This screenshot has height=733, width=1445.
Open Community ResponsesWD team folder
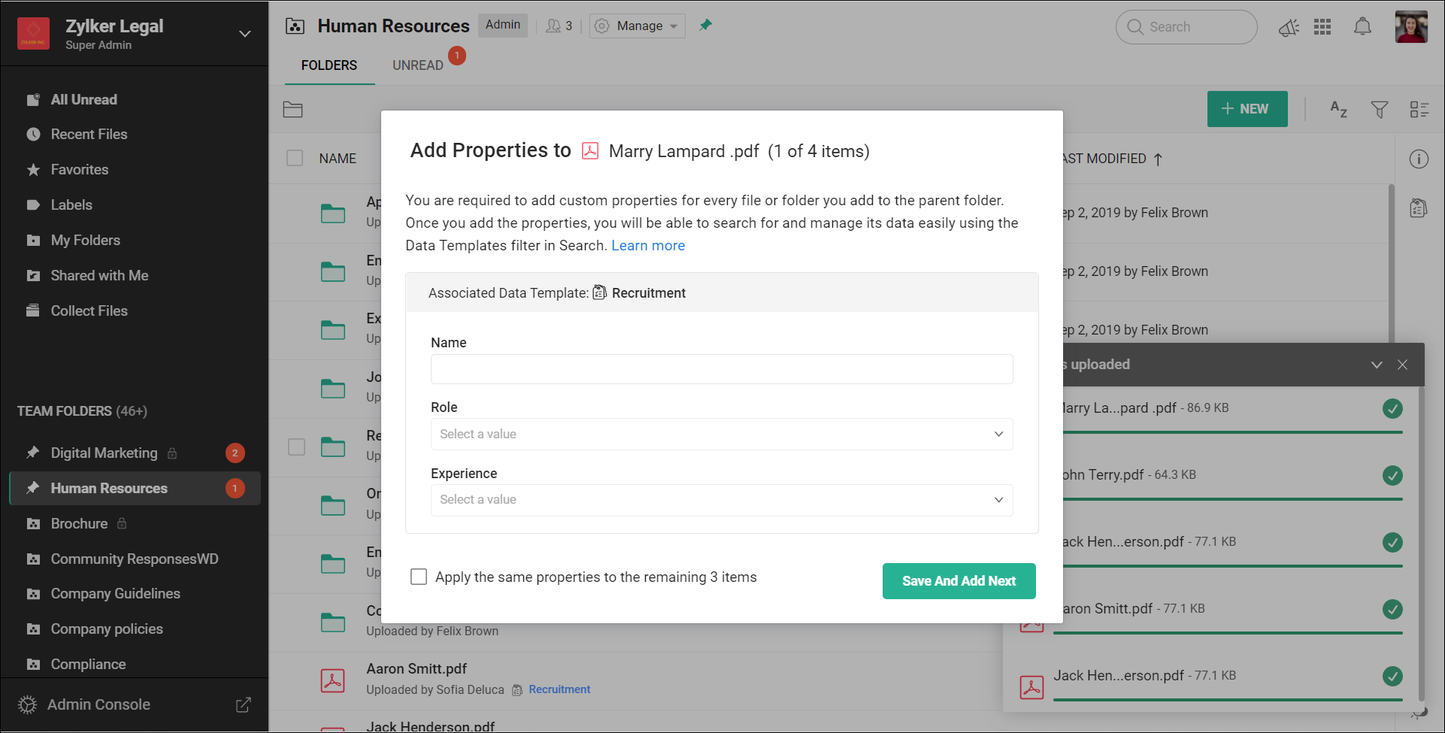pos(134,559)
